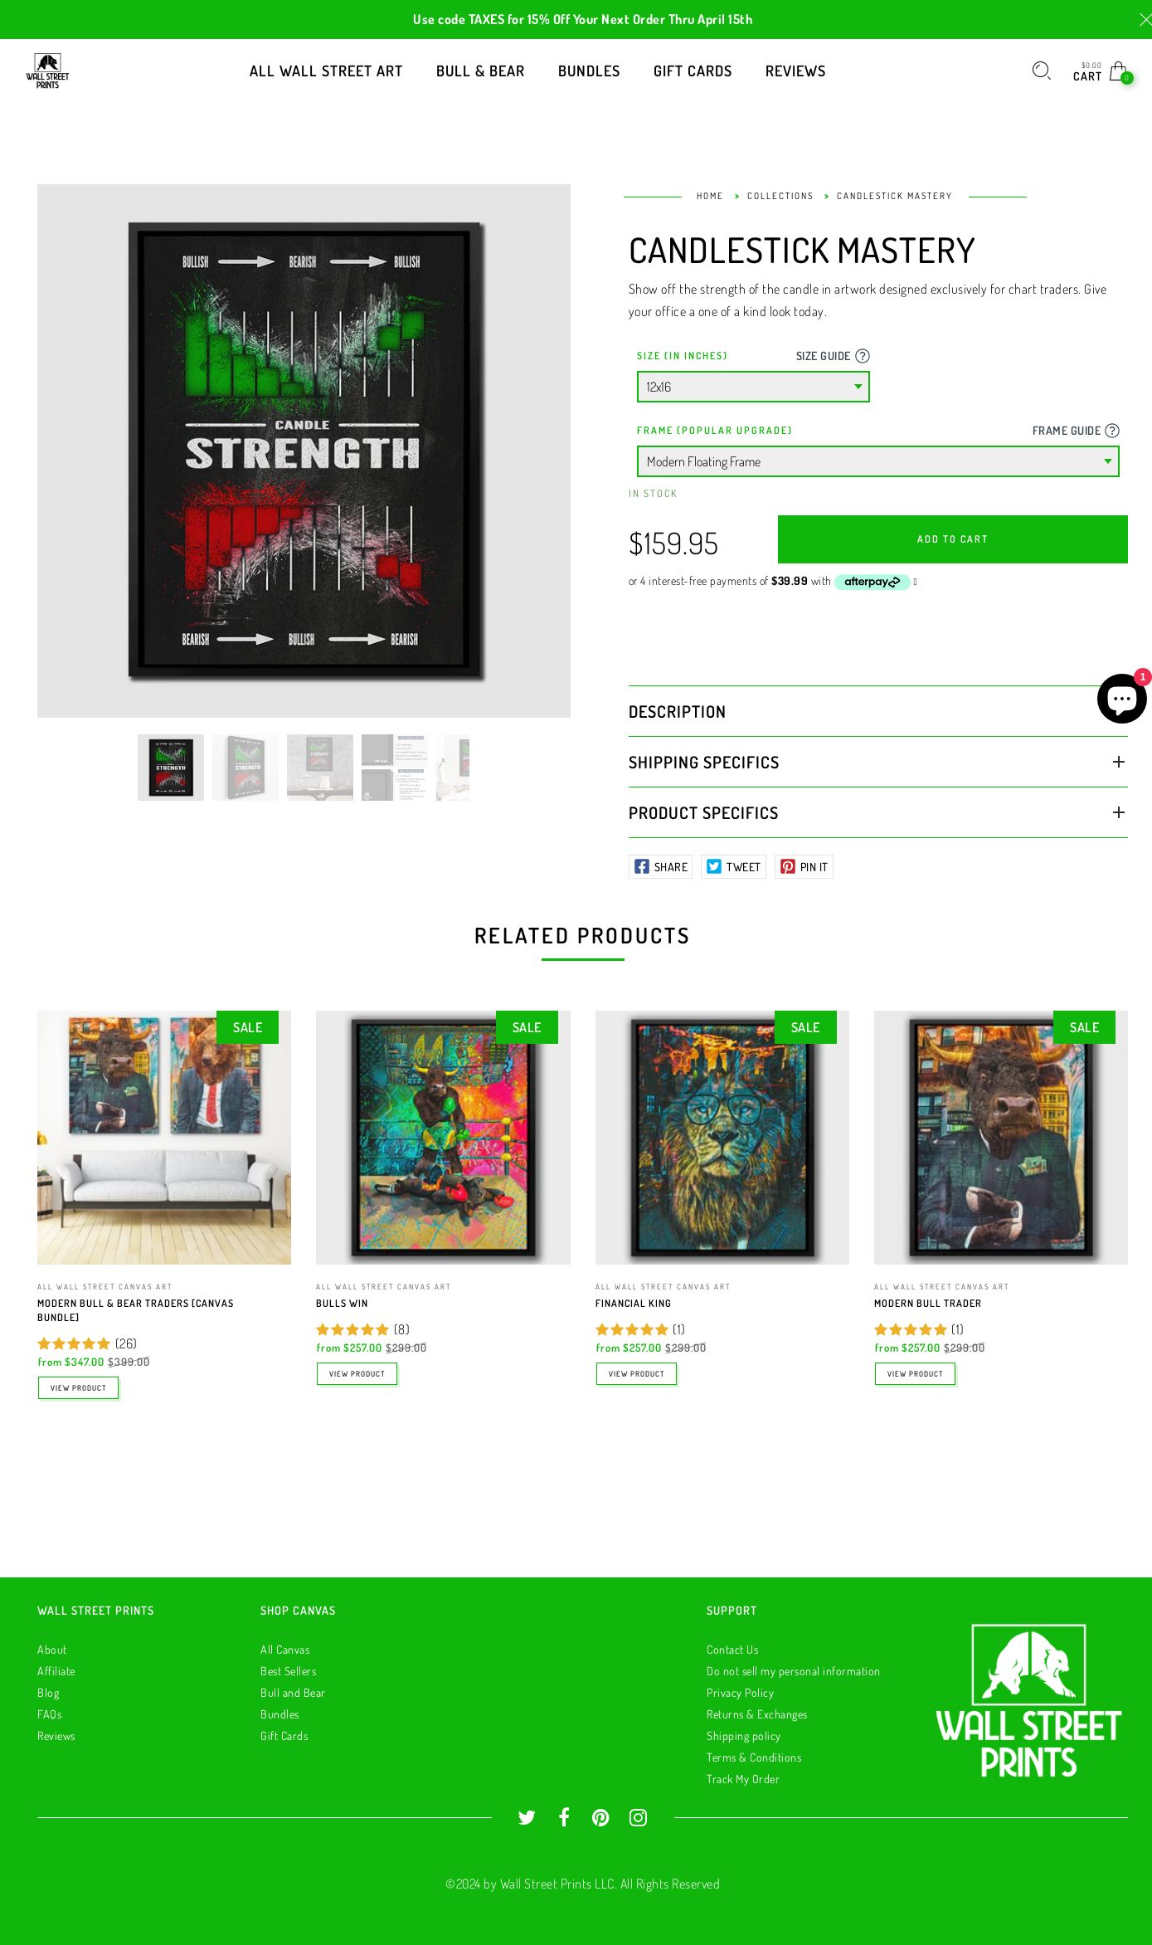Click the Add to Cart button
This screenshot has height=1945, width=1152.
[x=952, y=539]
